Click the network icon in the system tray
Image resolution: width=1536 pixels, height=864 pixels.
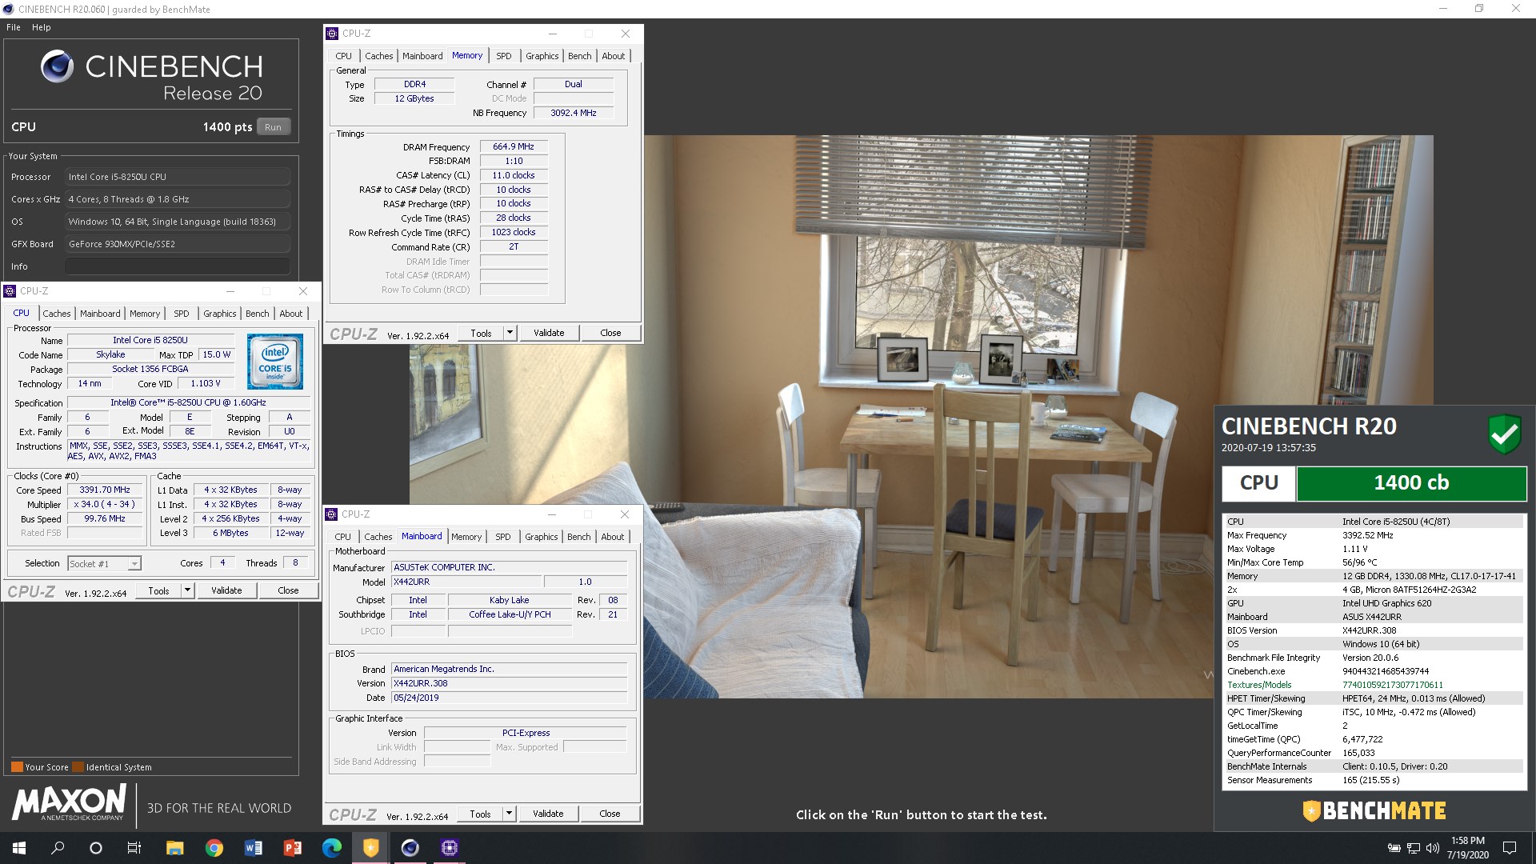point(1413,848)
